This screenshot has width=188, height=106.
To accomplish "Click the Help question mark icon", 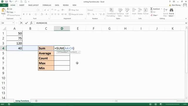I will pos(170,1).
